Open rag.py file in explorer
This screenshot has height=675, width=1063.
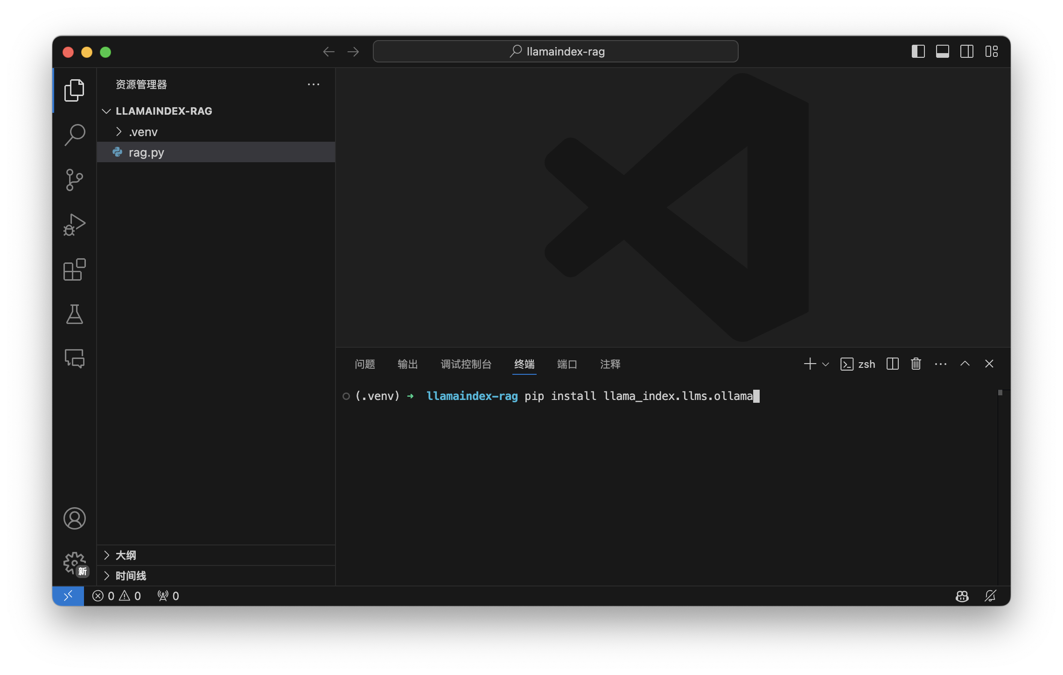[x=146, y=153]
